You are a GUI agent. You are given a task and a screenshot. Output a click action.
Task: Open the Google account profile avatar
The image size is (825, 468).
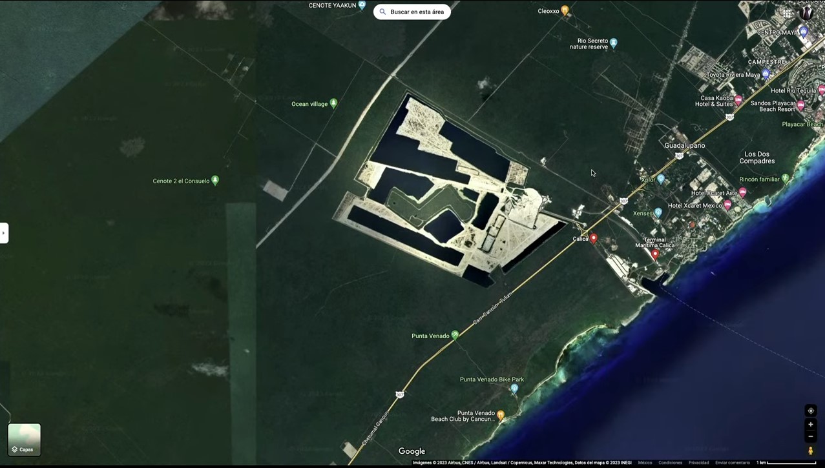806,12
